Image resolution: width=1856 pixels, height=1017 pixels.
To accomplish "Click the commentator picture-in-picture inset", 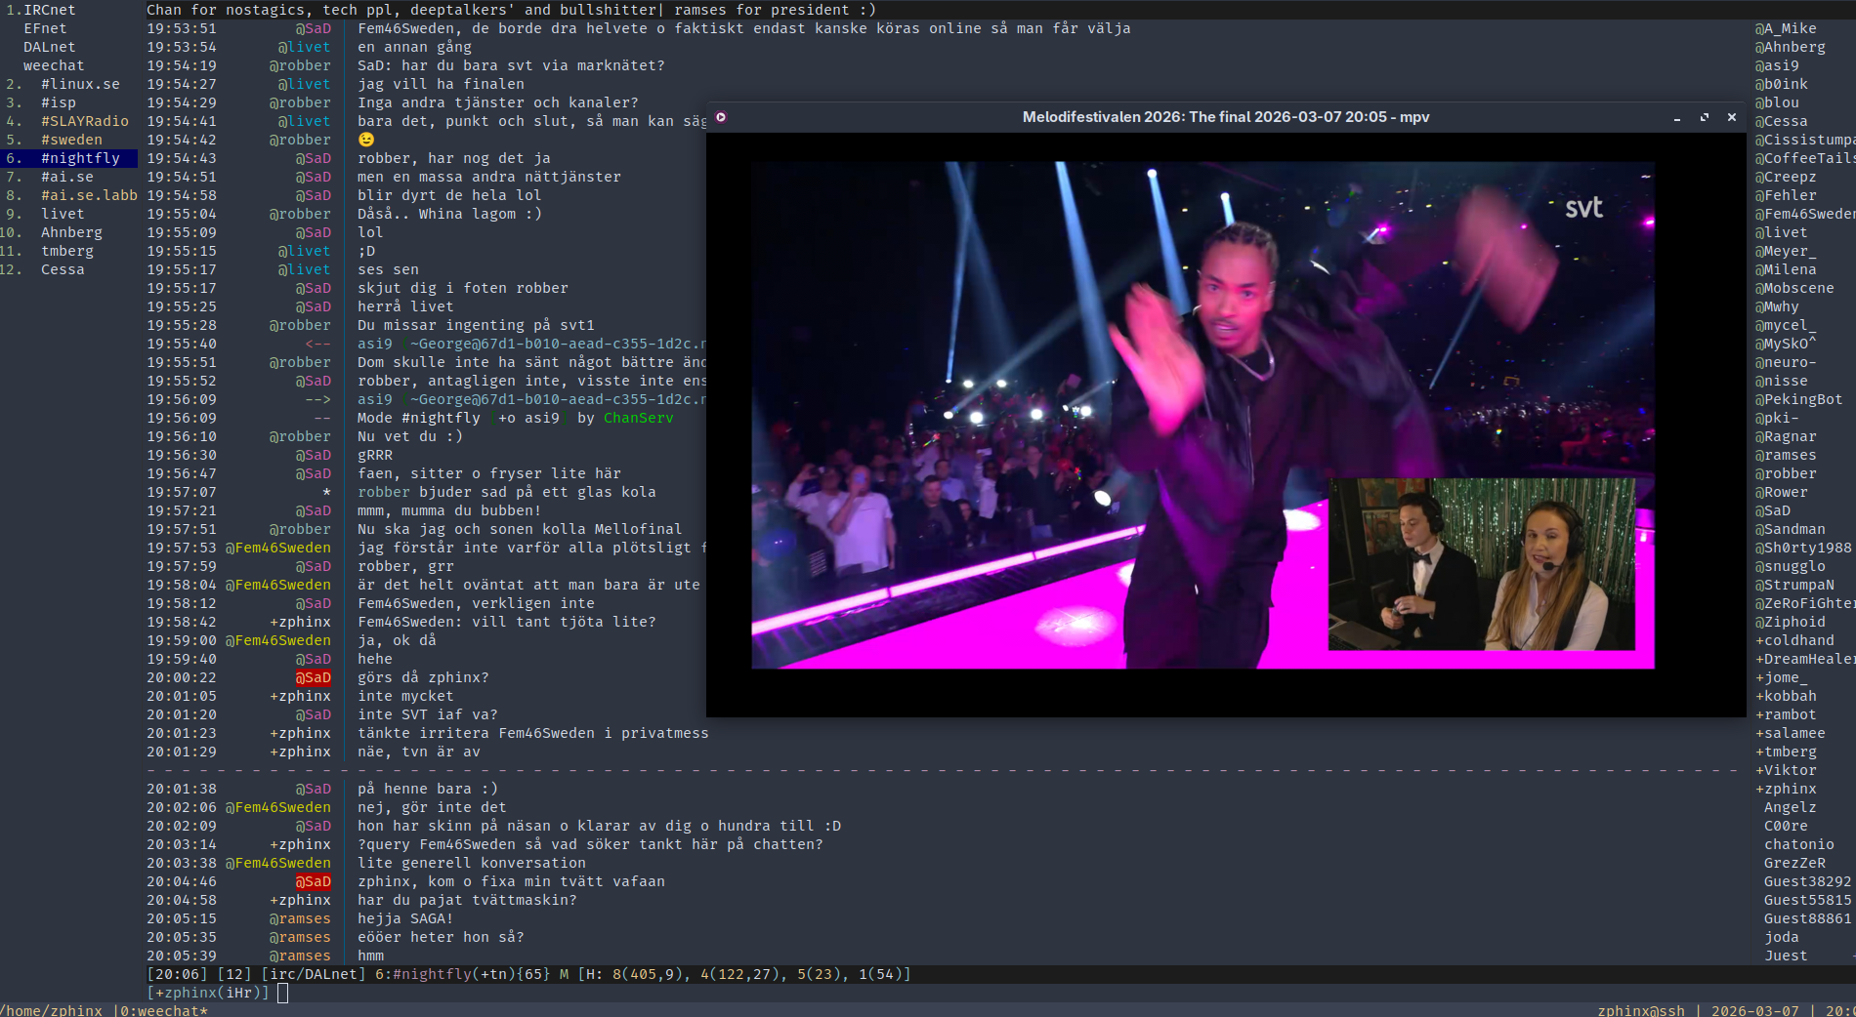I will pos(1481,564).
